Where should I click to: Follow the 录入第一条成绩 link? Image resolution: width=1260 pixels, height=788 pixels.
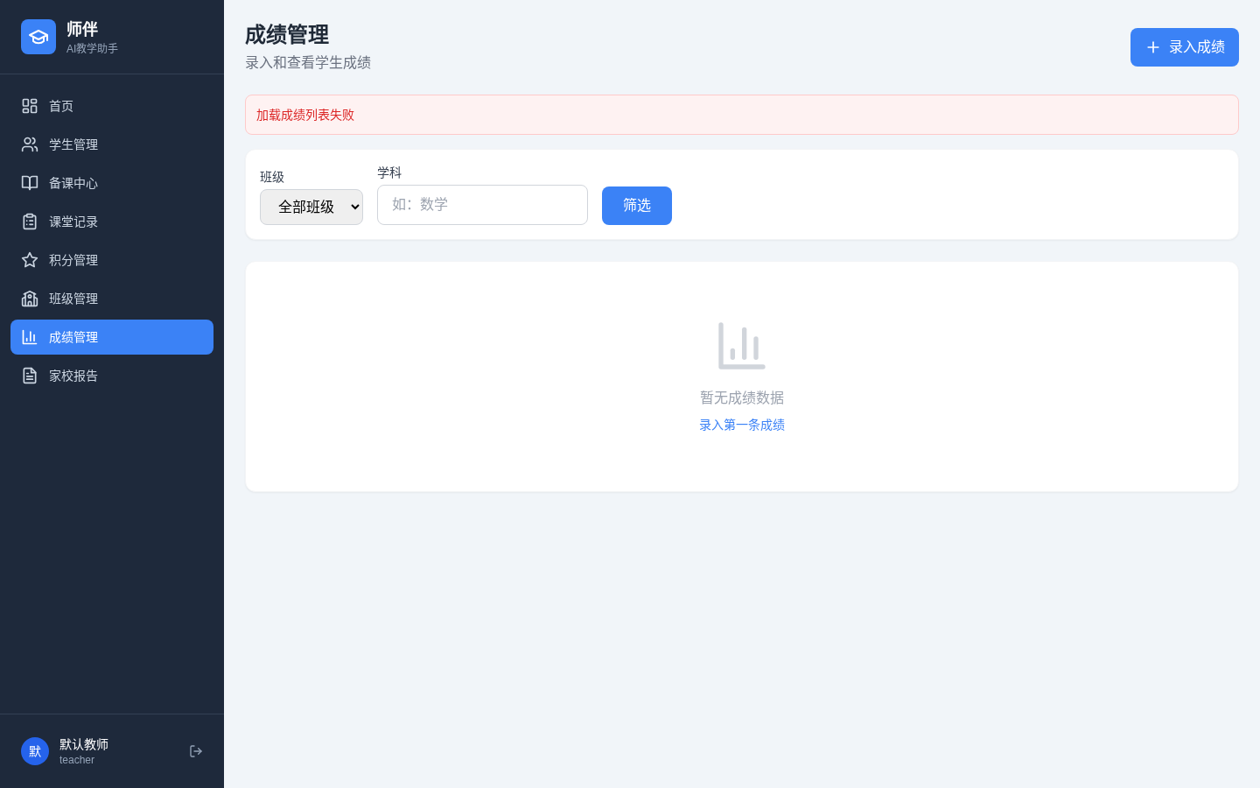[742, 425]
